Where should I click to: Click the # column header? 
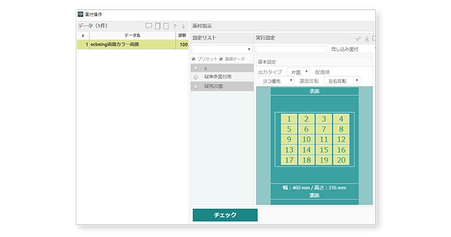pyautogui.click(x=83, y=35)
